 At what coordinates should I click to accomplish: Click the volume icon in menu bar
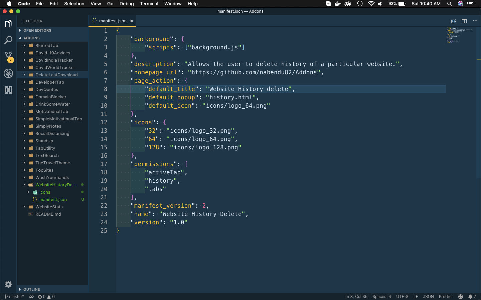click(380, 4)
